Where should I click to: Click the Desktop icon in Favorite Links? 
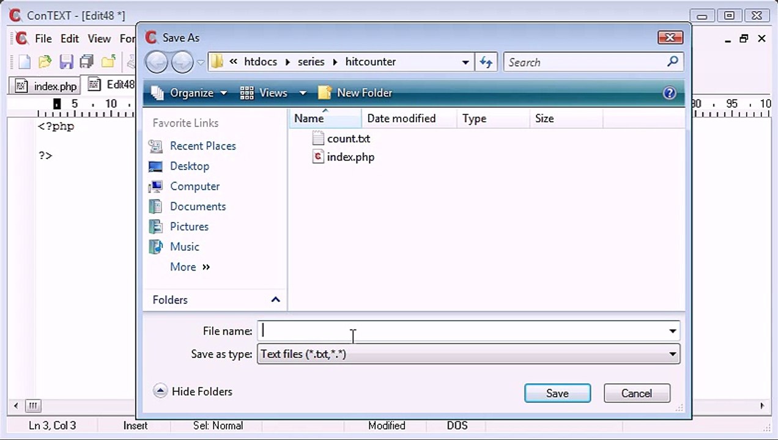[x=156, y=166]
